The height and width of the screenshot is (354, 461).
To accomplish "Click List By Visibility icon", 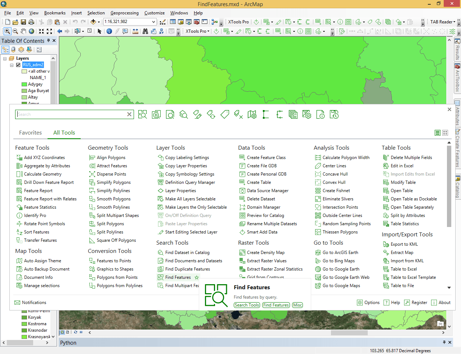I will [x=21, y=50].
